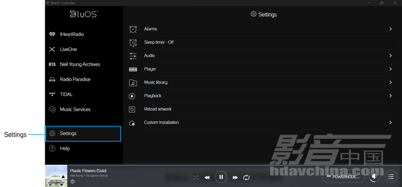Click the Custom Installation house icon

[132, 123]
